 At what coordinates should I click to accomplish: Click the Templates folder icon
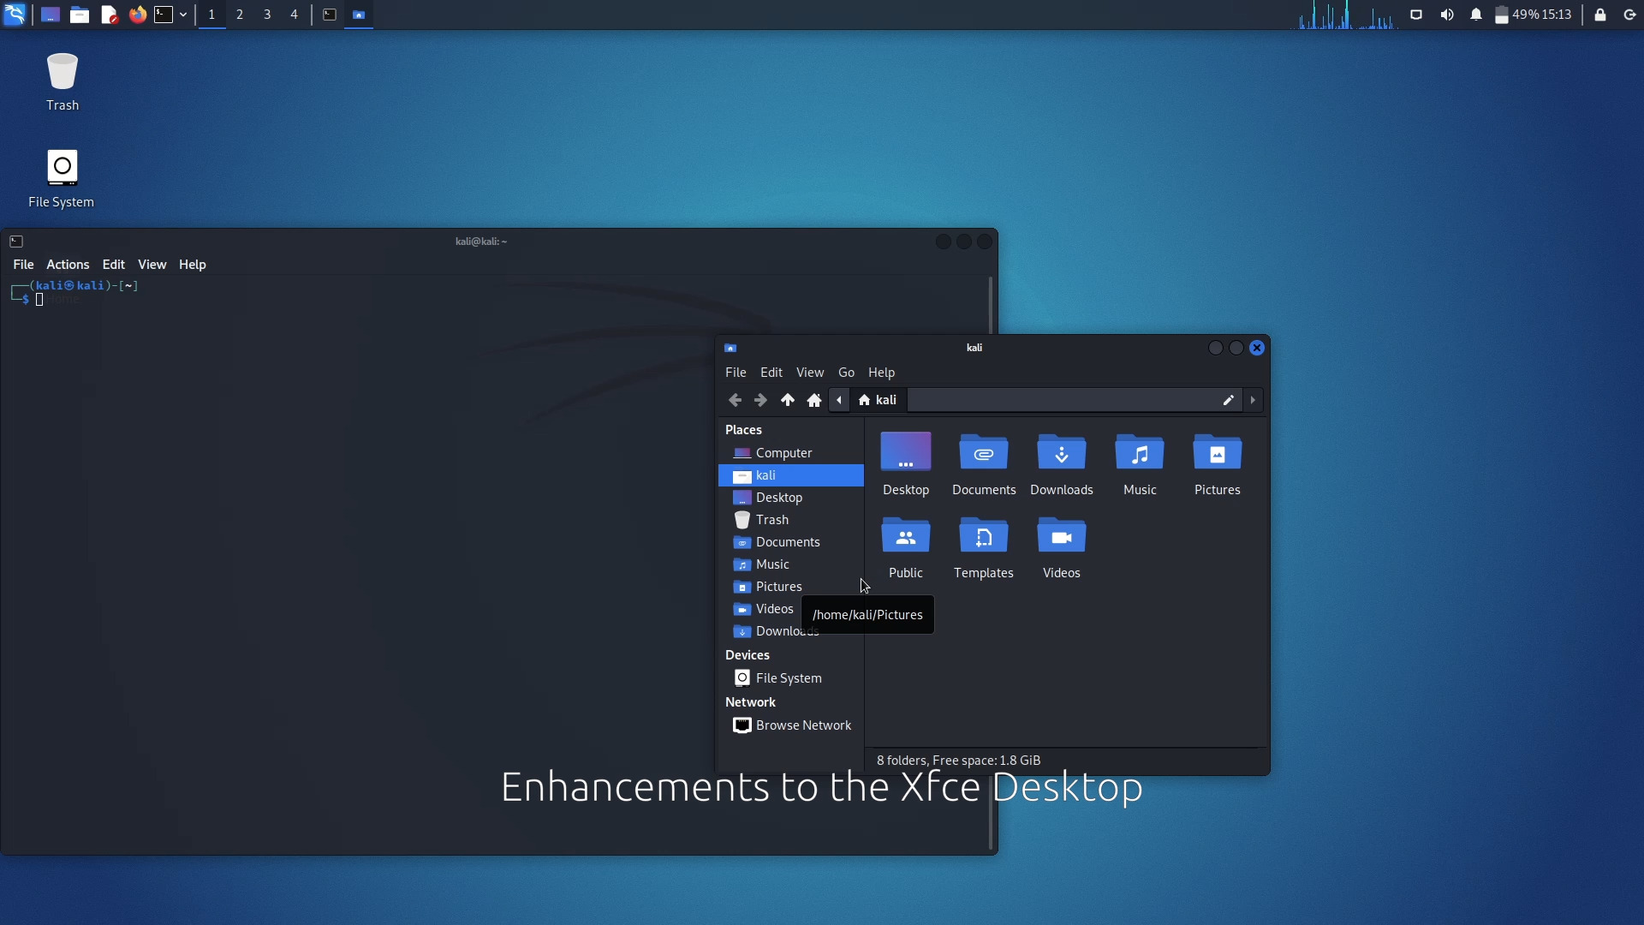[984, 535]
